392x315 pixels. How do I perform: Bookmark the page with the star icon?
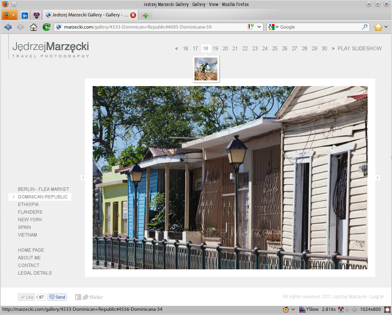[x=378, y=27]
